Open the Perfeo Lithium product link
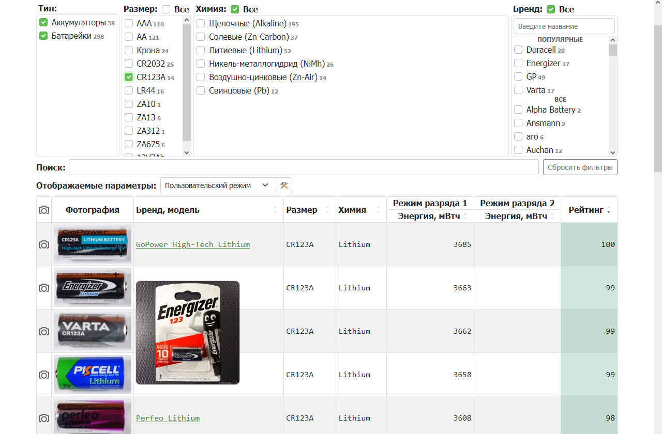Image resolution: width=662 pixels, height=434 pixels. pyautogui.click(x=168, y=418)
